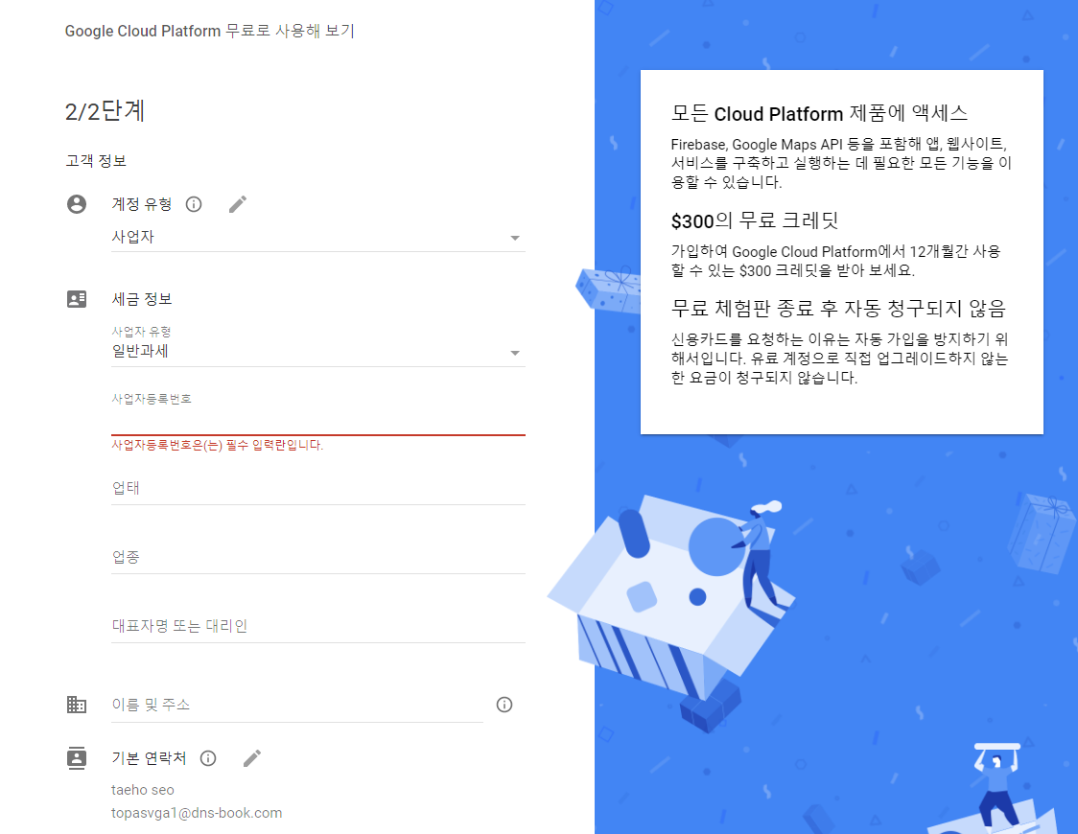Click the 계정 유형 info icon

pyautogui.click(x=194, y=204)
